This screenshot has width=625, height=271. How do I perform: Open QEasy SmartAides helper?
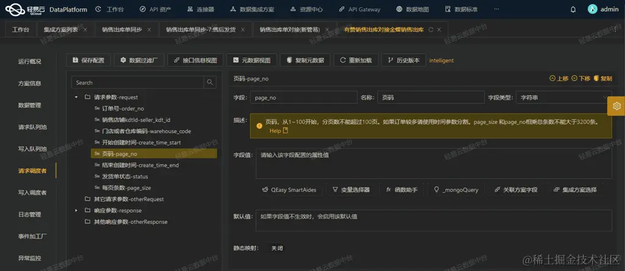point(289,190)
